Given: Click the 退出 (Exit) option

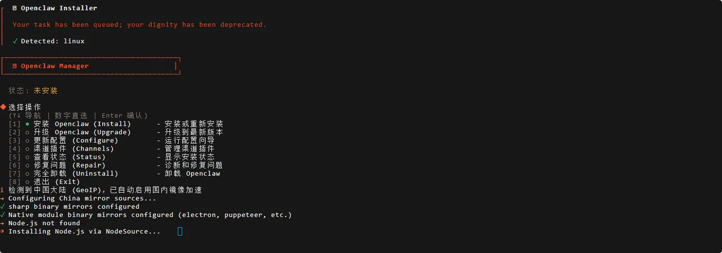Looking at the screenshot, I should (57, 182).
